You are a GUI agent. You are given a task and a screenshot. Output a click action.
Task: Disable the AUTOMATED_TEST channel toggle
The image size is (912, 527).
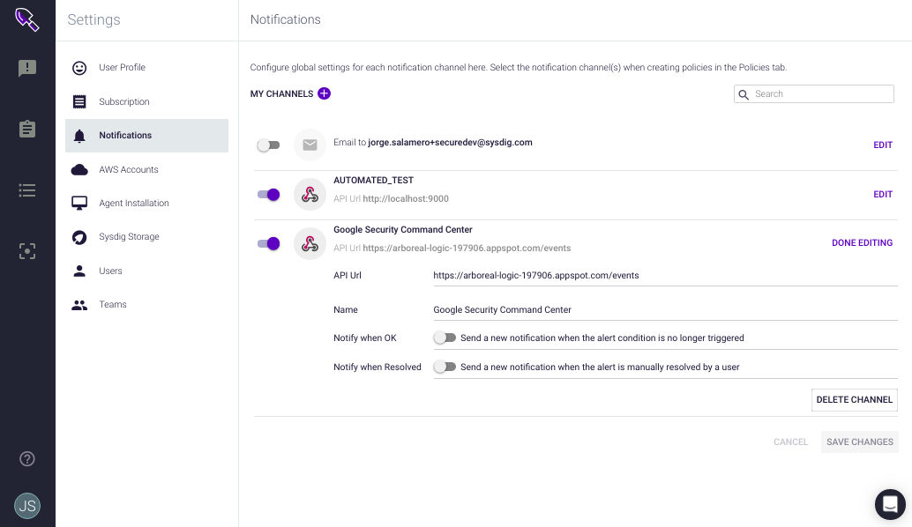click(x=269, y=195)
